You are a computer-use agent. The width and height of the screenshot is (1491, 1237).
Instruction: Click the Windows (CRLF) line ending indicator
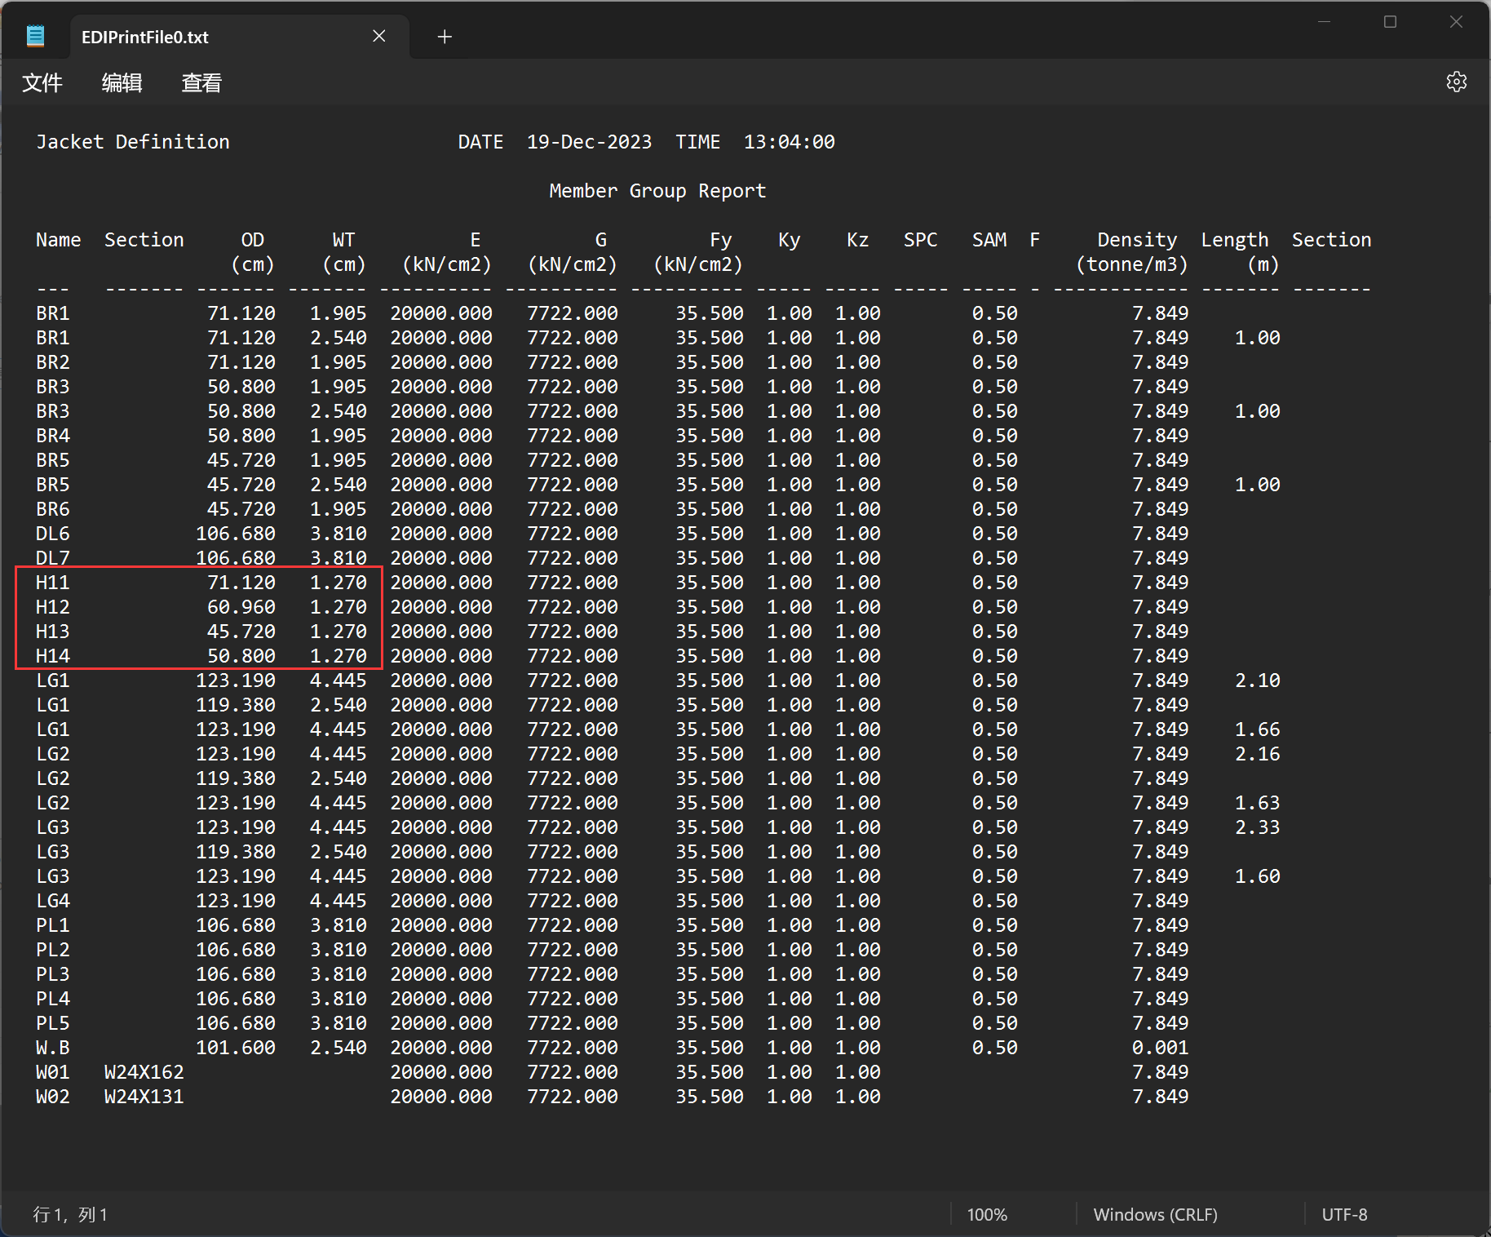click(1155, 1214)
